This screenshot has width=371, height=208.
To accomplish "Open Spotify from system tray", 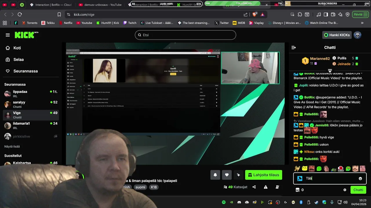I will [x=223, y=202].
